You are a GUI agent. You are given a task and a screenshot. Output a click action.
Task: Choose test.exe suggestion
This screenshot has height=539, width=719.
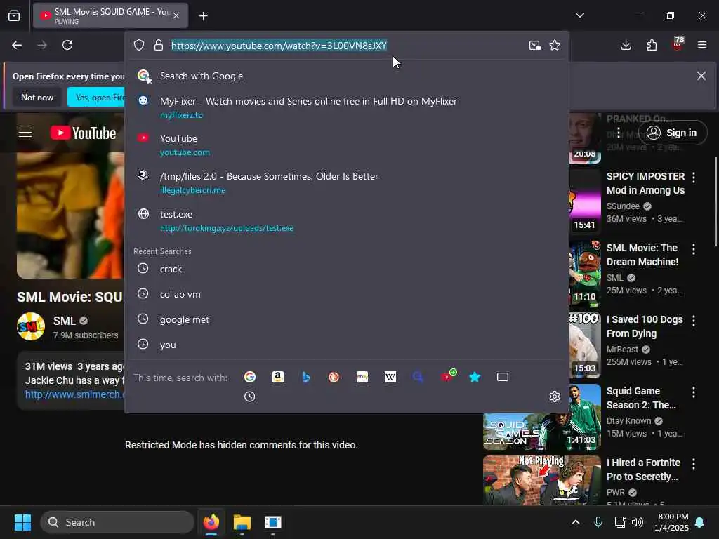click(x=347, y=220)
